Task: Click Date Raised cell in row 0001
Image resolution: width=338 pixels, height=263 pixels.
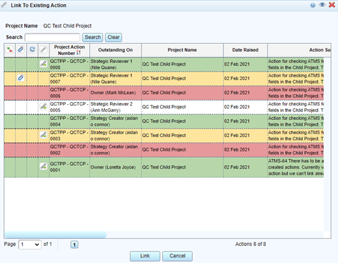Action: point(245,167)
